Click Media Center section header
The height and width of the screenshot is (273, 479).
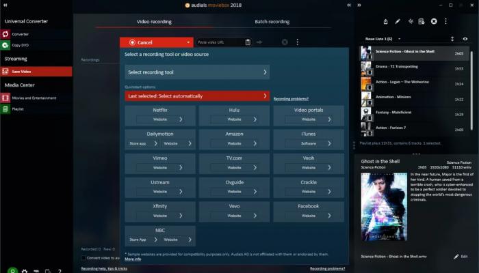click(x=20, y=85)
